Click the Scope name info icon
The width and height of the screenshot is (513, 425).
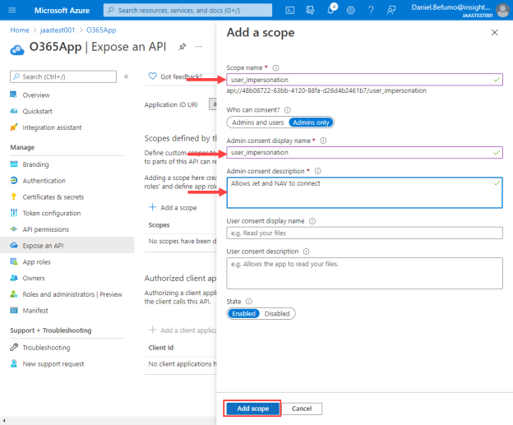point(275,68)
